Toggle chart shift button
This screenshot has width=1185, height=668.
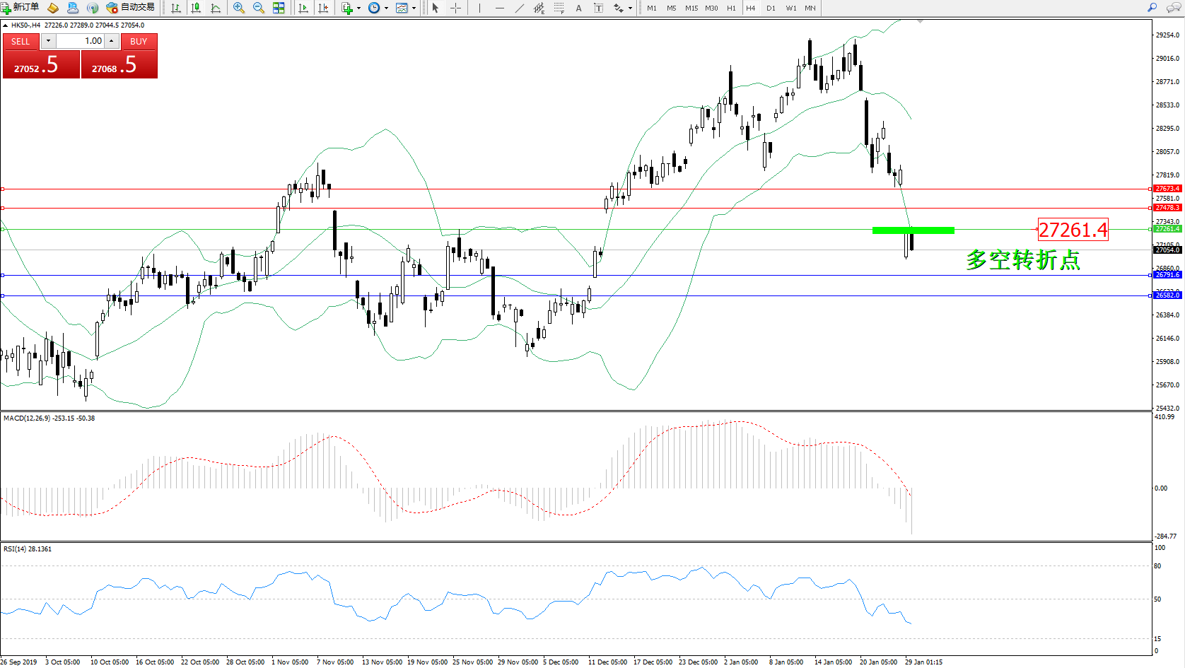click(x=323, y=8)
